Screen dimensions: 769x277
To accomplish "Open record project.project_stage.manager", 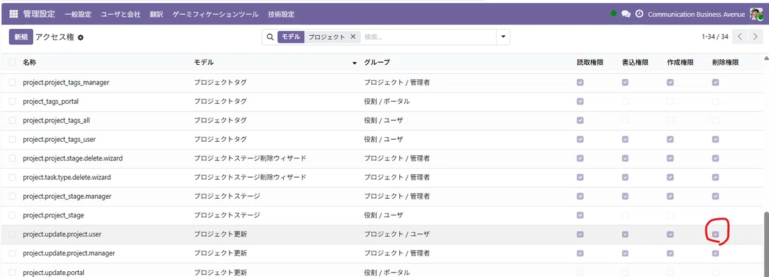I will [67, 196].
